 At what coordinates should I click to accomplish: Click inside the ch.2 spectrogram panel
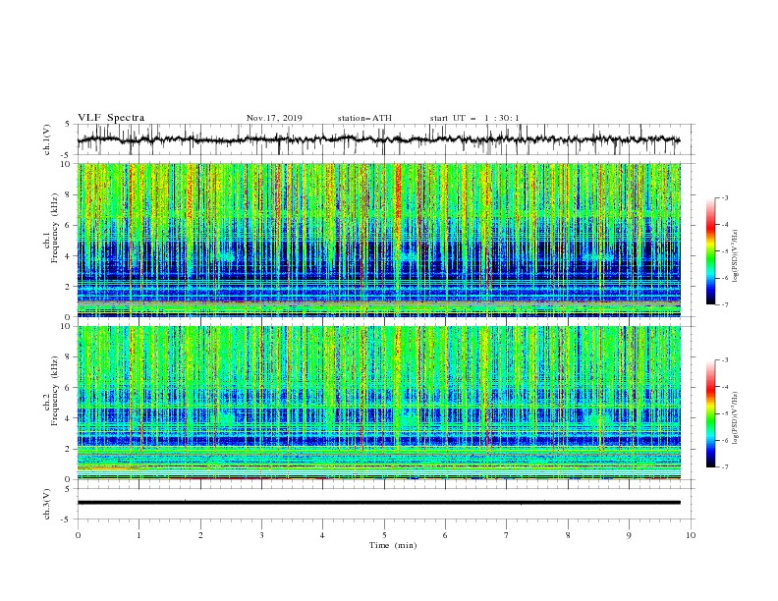379,403
